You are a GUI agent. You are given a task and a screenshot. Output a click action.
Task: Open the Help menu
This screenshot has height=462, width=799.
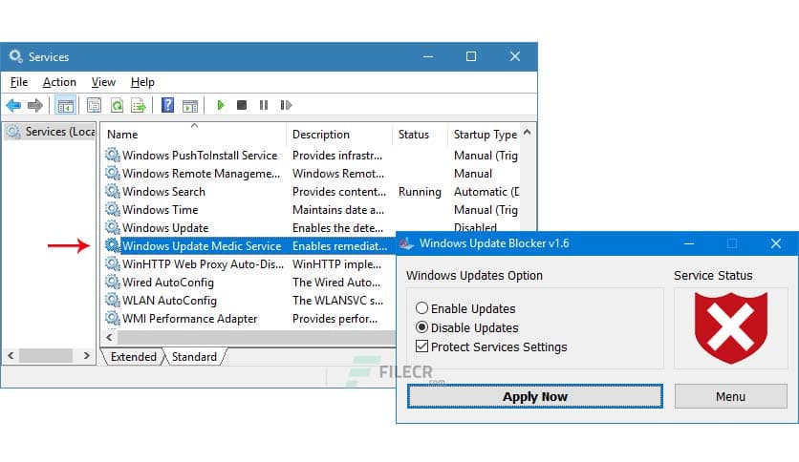pos(142,82)
